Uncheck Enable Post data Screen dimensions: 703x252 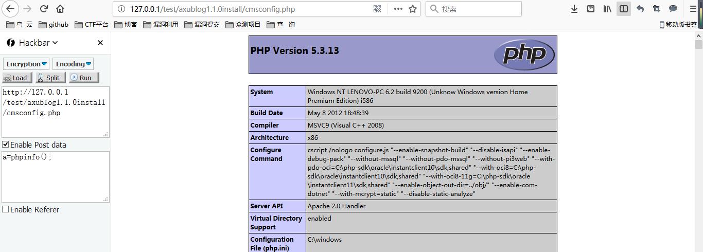6,145
